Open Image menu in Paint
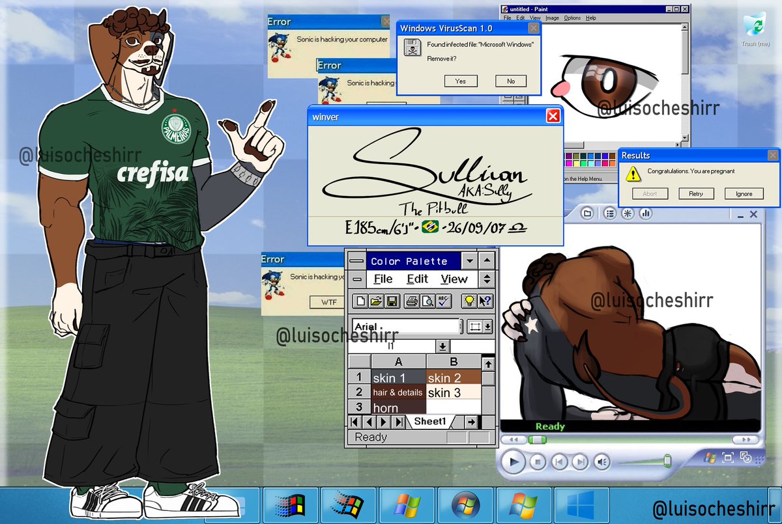 [x=552, y=18]
